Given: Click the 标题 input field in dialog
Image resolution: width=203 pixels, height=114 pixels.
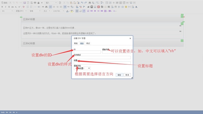Looking at the screenshot, I should (x=102, y=63).
